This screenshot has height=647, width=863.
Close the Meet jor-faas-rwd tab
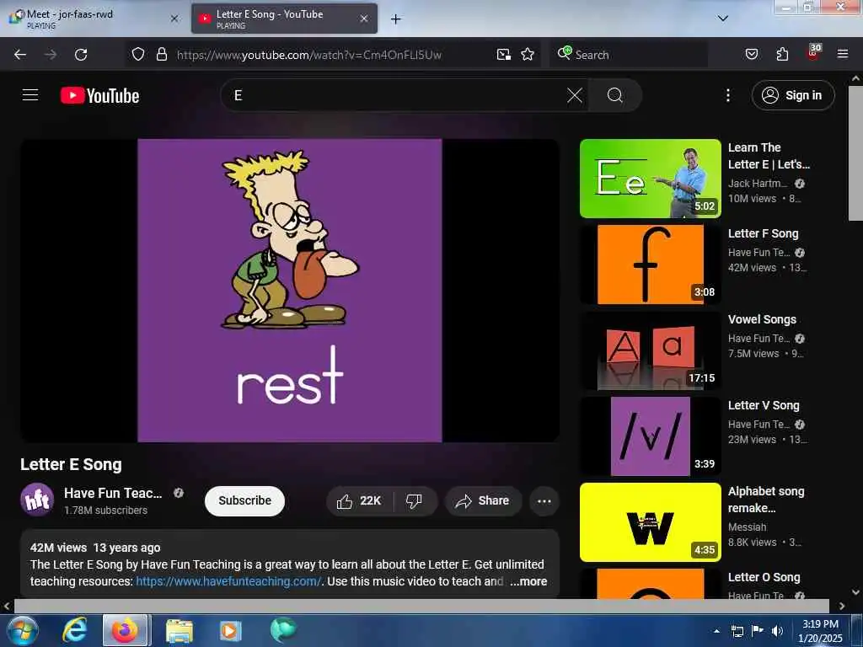pos(174,19)
